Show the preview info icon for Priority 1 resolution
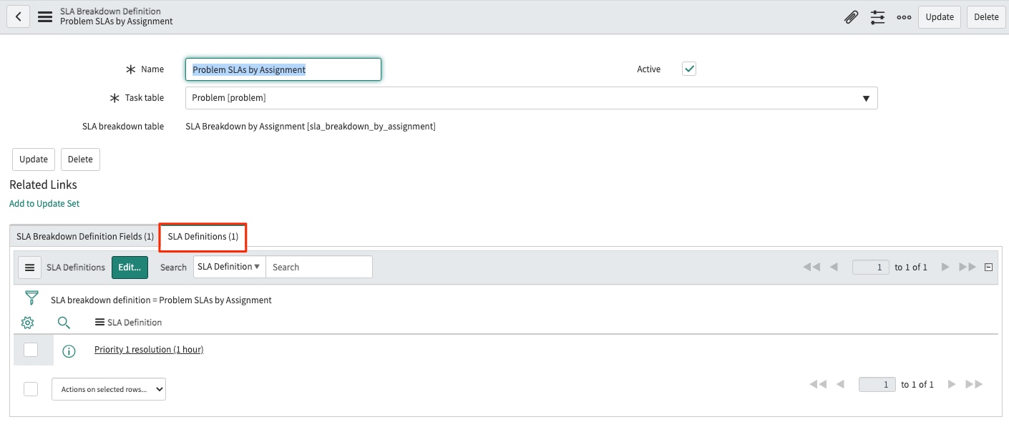Viewport: 1009px width, 427px height. (x=69, y=350)
